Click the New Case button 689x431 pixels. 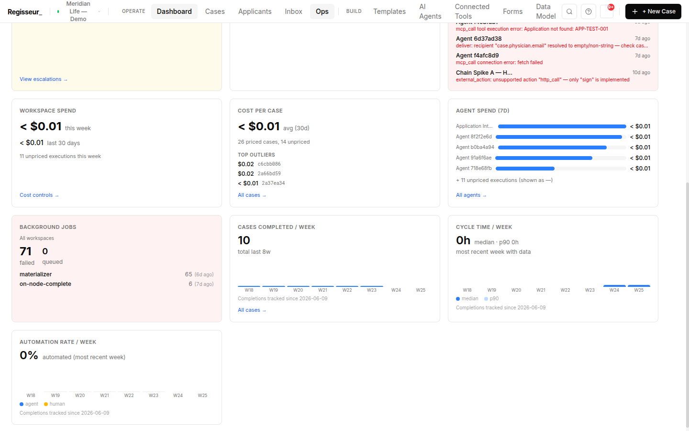(x=653, y=11)
